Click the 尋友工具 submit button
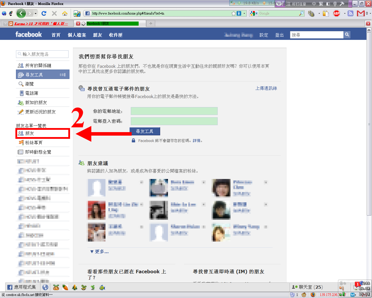The image size is (372, 298). click(x=145, y=131)
